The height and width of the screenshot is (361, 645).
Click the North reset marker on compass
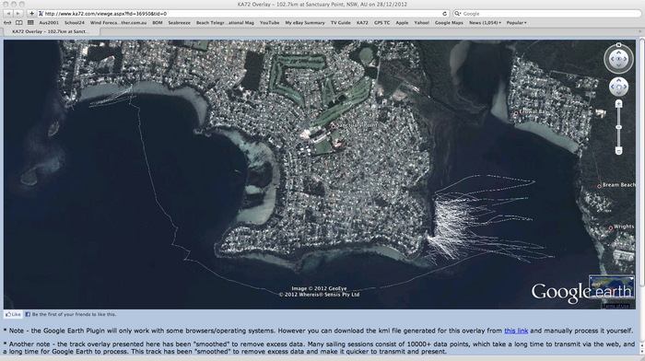click(618, 45)
